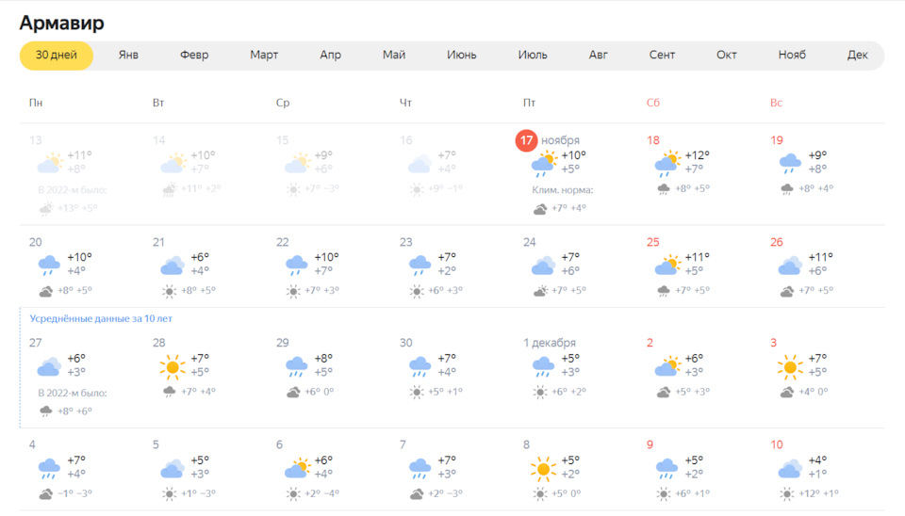Screen dimensions: 905x516
Task: Click the sunny icon for 28 November
Action: (173, 366)
